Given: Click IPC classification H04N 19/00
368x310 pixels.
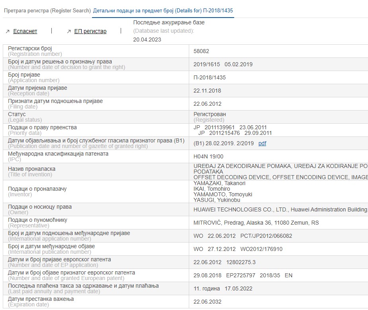Looking at the screenshot, I should pyautogui.click(x=208, y=156).
